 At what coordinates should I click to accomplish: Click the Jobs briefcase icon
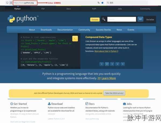point(124,104)
